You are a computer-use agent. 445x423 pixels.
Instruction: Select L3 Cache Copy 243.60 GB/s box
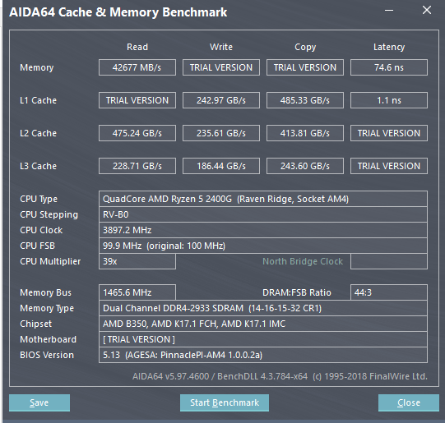tap(305, 166)
